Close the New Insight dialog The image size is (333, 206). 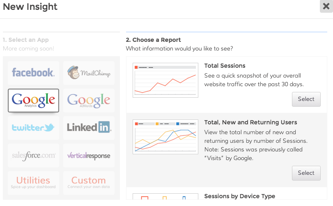click(326, 7)
